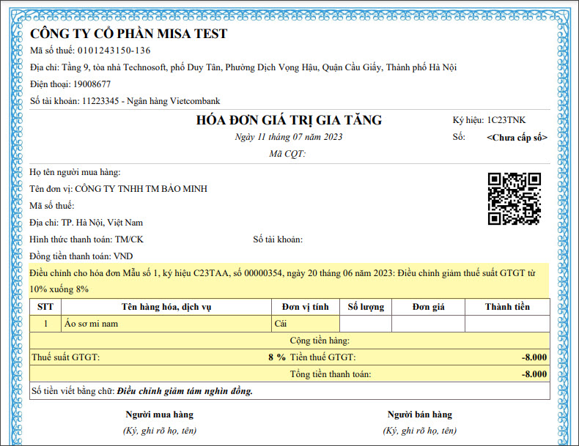This screenshot has width=579, height=446.
Task: Click the Vietcombank account number line
Action: [x=125, y=101]
